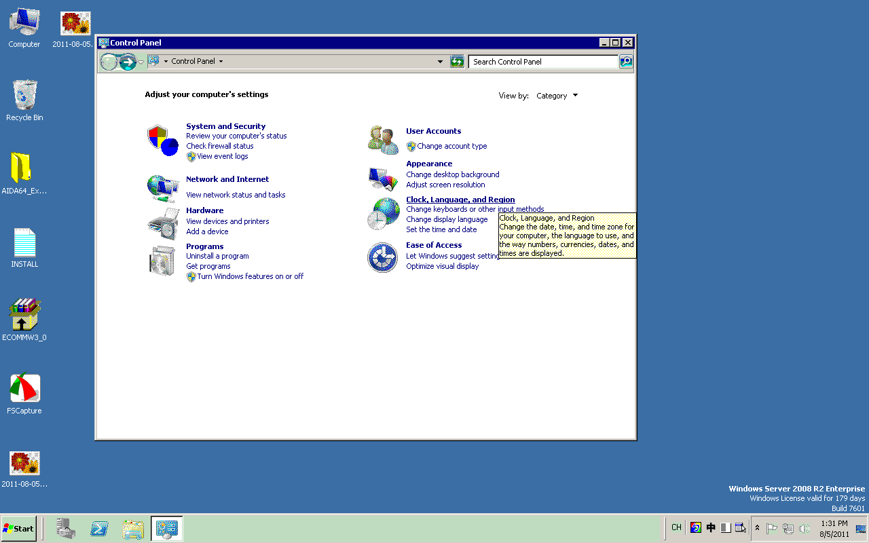Click Optimize visual display
The image size is (869, 543).
(x=443, y=266)
